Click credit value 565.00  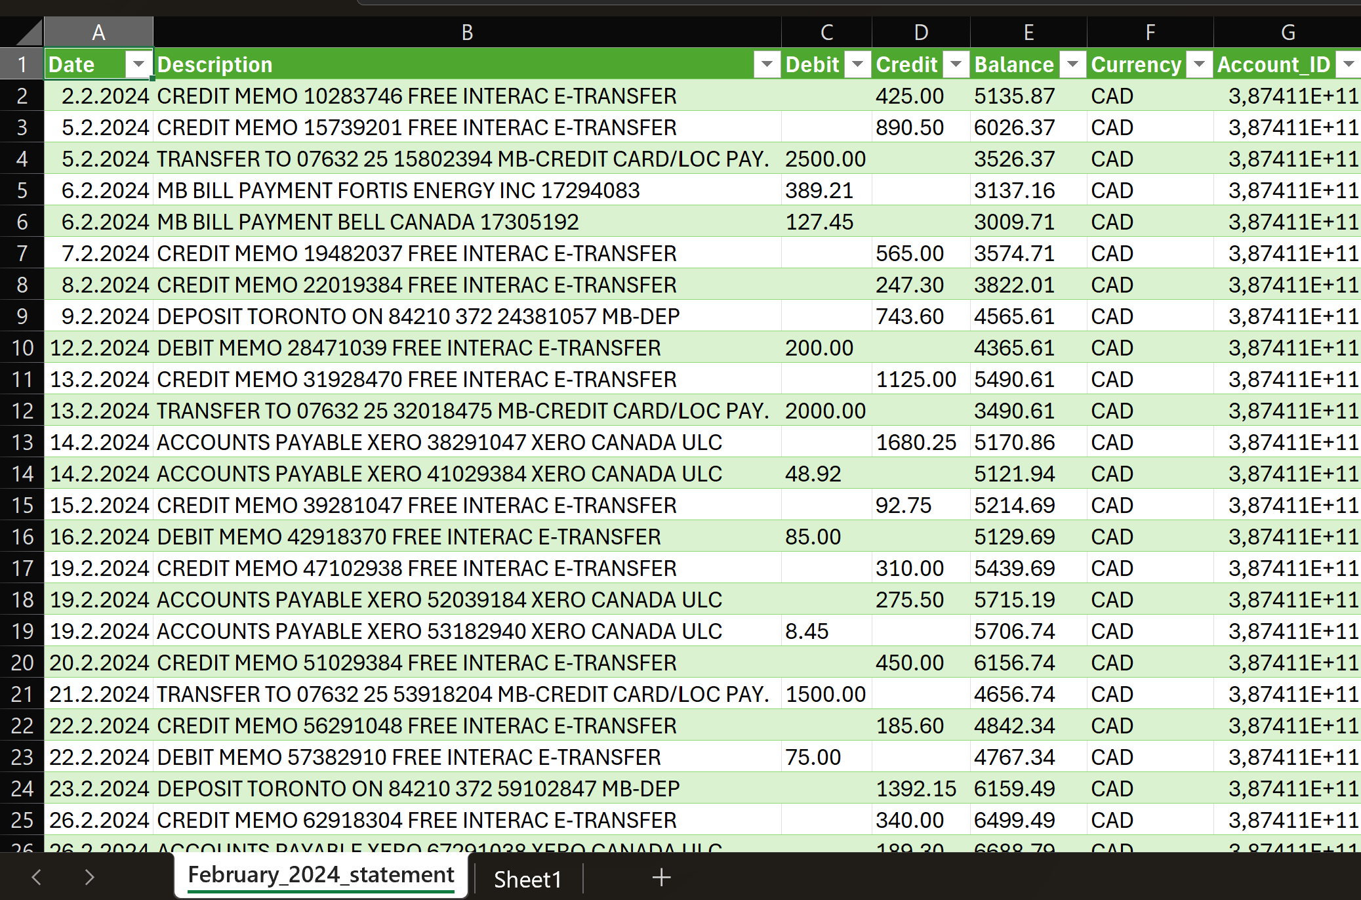[x=921, y=253]
